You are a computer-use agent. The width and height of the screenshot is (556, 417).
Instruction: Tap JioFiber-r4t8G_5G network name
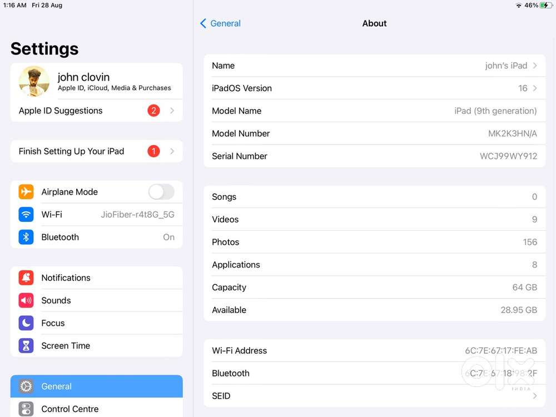(137, 215)
